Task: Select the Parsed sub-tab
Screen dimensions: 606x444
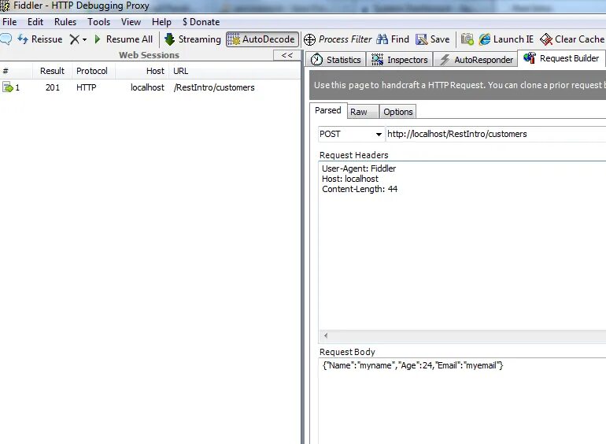Action: pos(328,110)
